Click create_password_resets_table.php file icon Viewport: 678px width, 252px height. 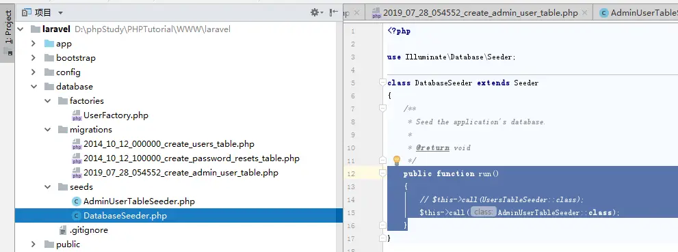[x=77, y=158]
